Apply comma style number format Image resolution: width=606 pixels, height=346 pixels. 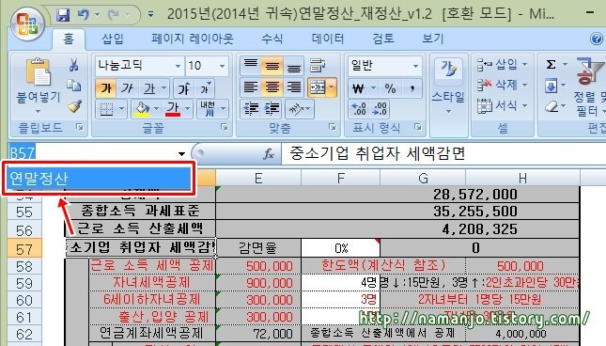click(x=412, y=89)
